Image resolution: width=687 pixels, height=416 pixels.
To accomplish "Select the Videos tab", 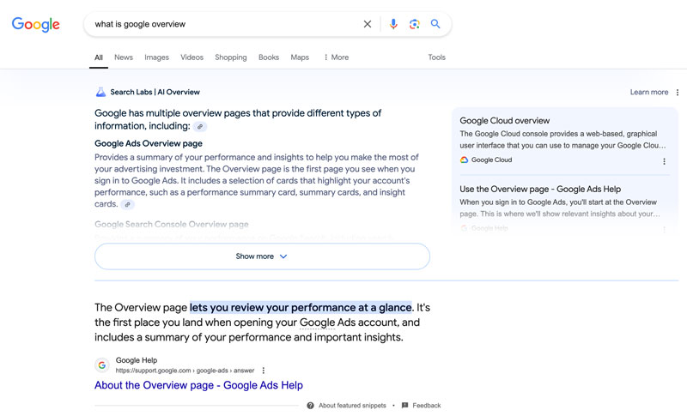I will (x=192, y=57).
